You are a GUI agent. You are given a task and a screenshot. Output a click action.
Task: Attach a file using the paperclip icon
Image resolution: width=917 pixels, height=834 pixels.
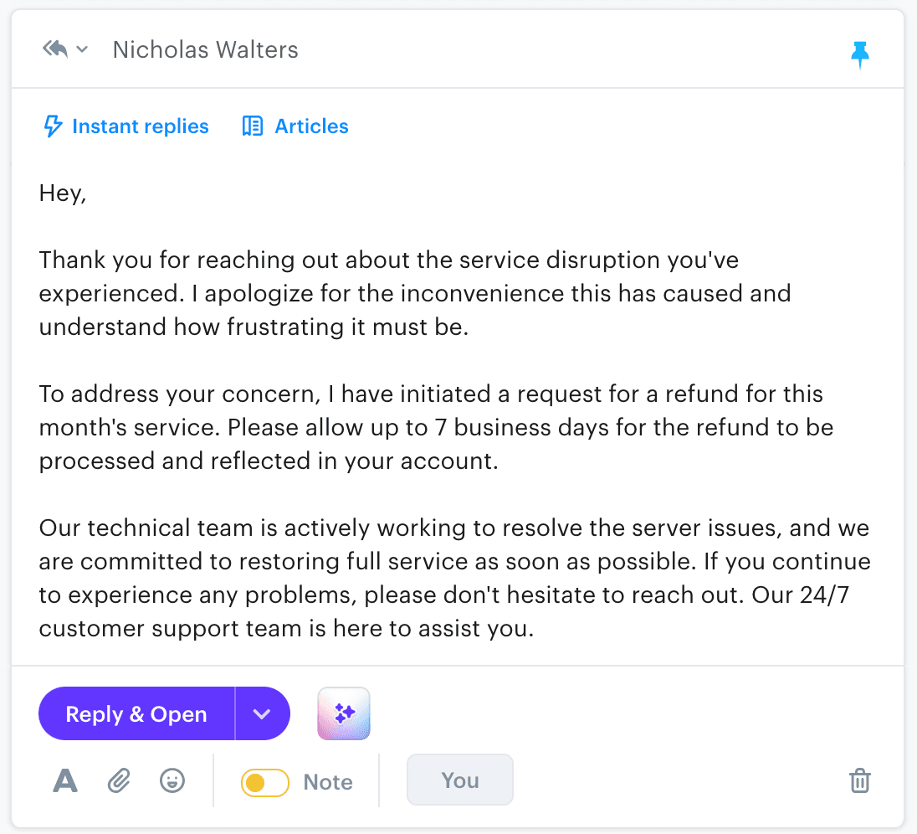pos(118,780)
